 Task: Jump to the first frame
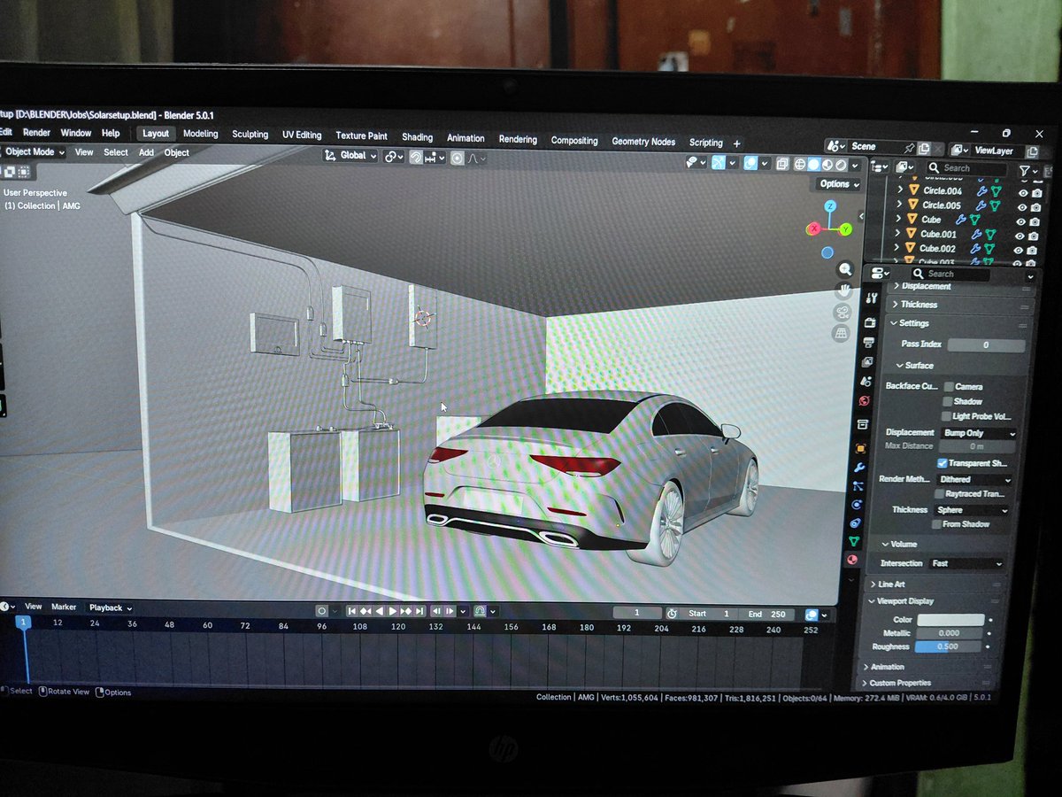tap(352, 611)
